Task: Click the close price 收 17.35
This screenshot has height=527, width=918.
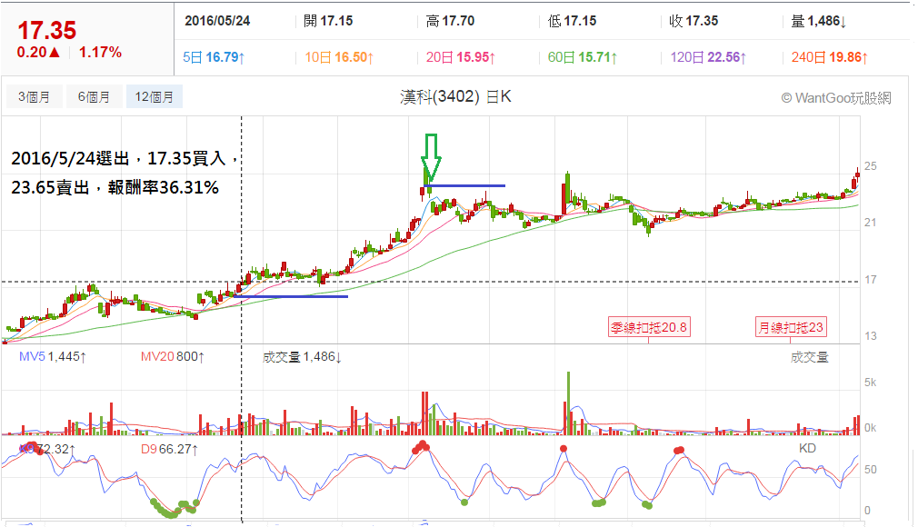Action: [693, 21]
